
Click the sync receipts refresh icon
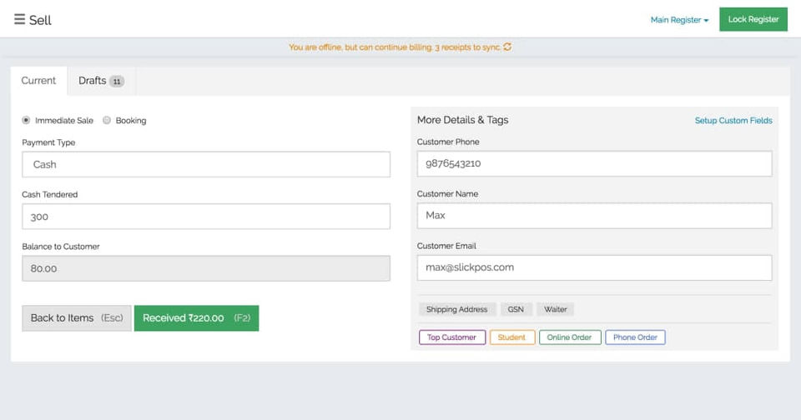[x=507, y=47]
